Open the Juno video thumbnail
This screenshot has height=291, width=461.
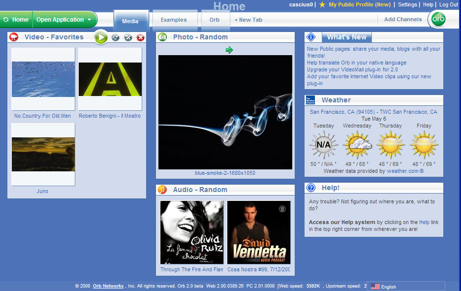[x=43, y=154]
